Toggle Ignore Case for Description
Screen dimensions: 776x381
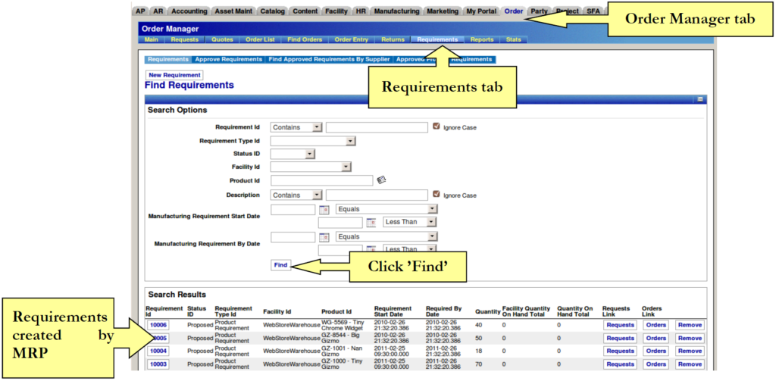tap(436, 195)
